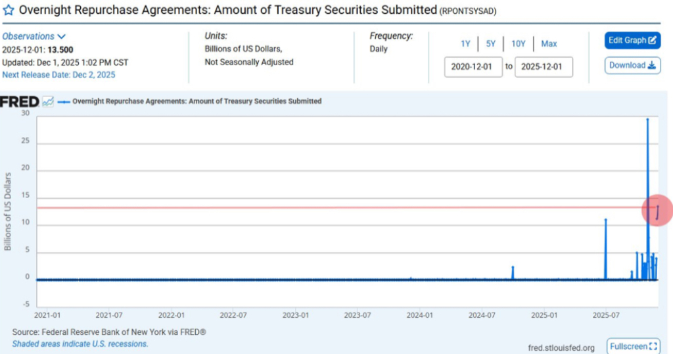The height and width of the screenshot is (354, 673).
Task: Click the favorite star icon beside the title
Action: pyautogui.click(x=9, y=11)
